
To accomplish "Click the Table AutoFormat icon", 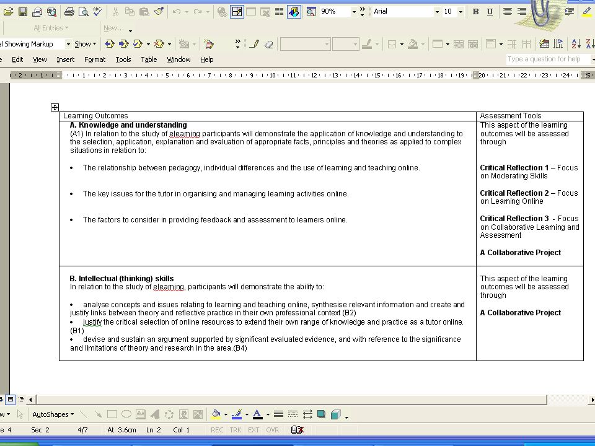I will pos(544,44).
